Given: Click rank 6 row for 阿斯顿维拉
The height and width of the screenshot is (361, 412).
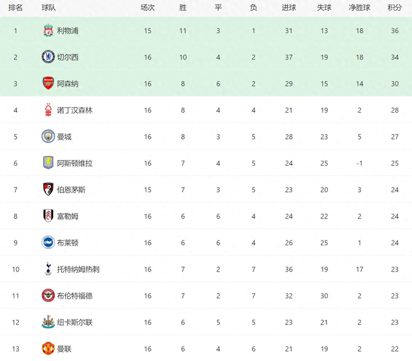Looking at the screenshot, I should tap(206, 163).
